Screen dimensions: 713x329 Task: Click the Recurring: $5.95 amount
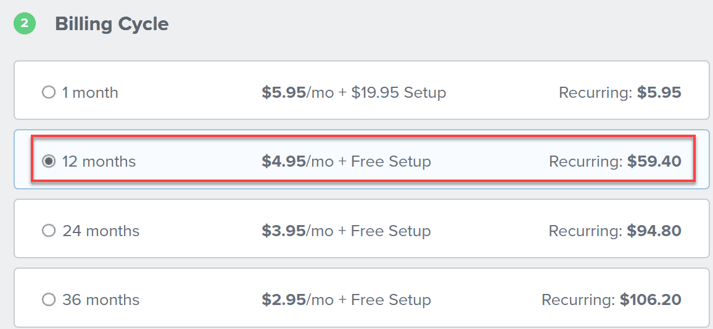pyautogui.click(x=620, y=93)
